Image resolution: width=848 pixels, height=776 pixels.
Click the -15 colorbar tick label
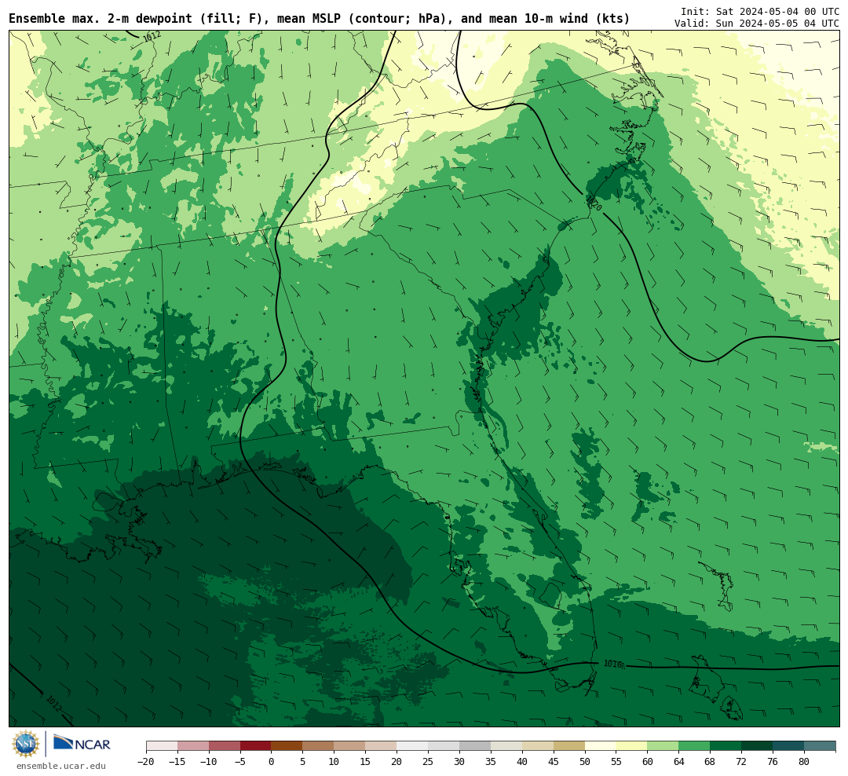[177, 761]
